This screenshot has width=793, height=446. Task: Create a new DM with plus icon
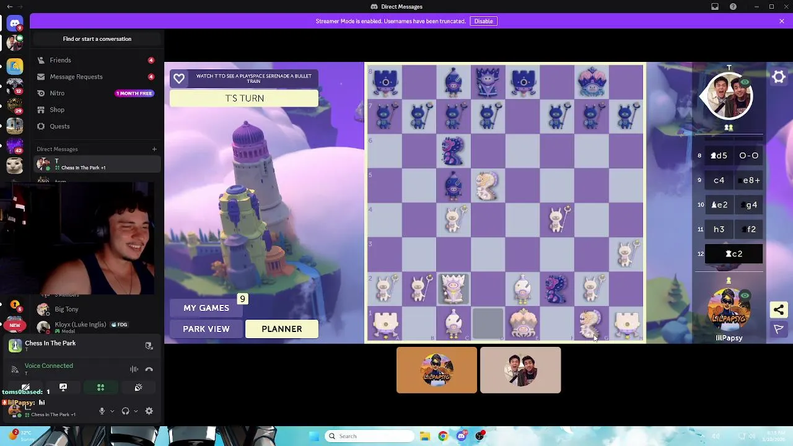click(x=154, y=149)
